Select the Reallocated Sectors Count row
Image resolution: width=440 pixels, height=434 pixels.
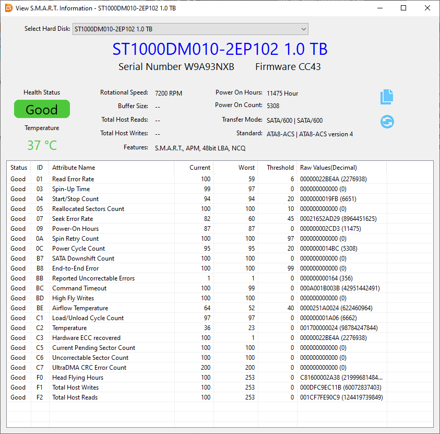(x=220, y=209)
